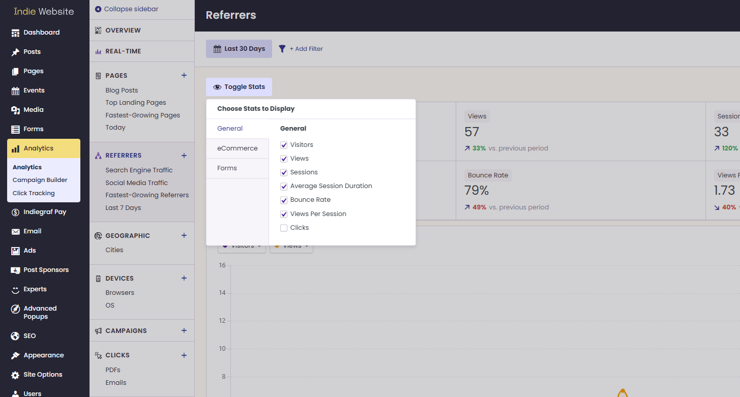Screen dimensions: 740x397
Task: Open Campaign Builder under Analytics
Action: coord(40,180)
